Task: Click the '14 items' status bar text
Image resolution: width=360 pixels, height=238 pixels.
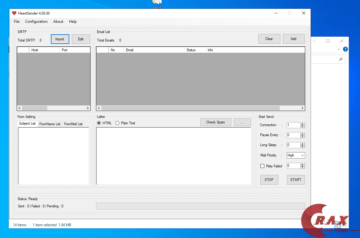Action: point(20,225)
